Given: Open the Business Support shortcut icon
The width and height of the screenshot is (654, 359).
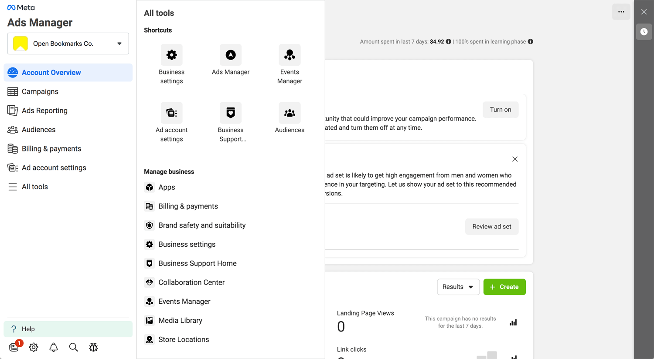Looking at the screenshot, I should pyautogui.click(x=231, y=113).
